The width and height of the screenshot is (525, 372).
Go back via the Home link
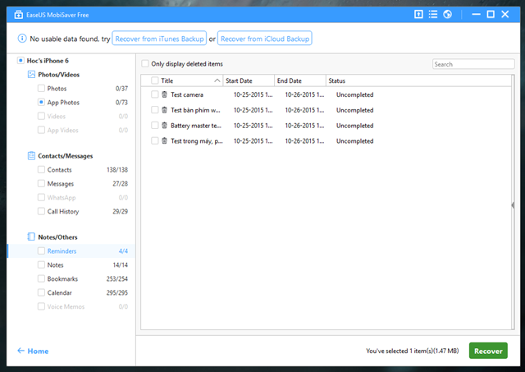click(x=38, y=351)
